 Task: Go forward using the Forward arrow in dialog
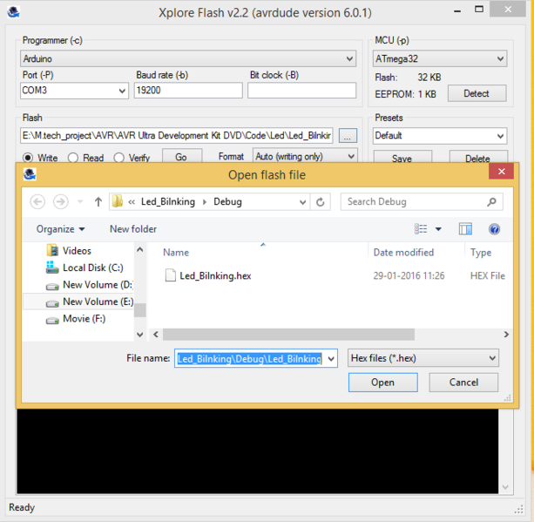61,201
